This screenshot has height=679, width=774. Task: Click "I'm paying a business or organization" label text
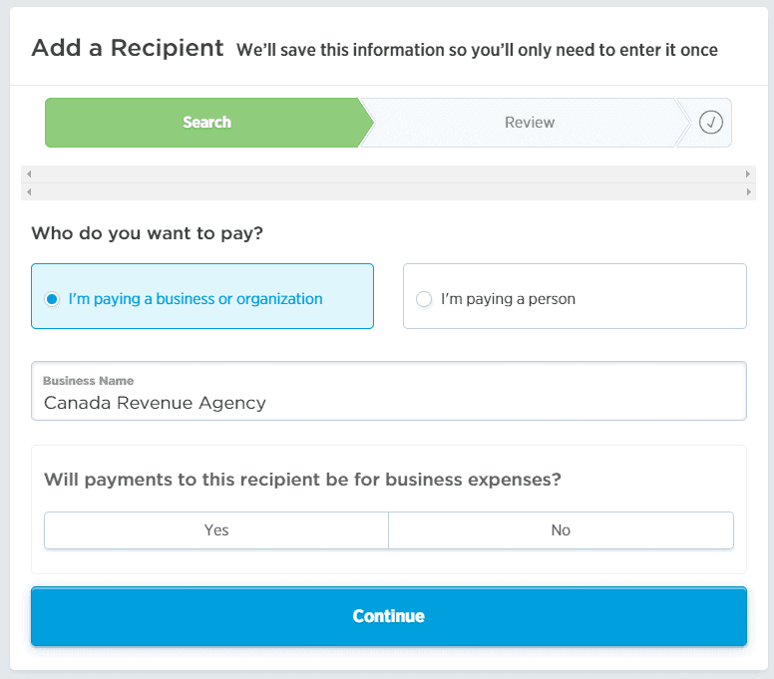[x=195, y=299]
